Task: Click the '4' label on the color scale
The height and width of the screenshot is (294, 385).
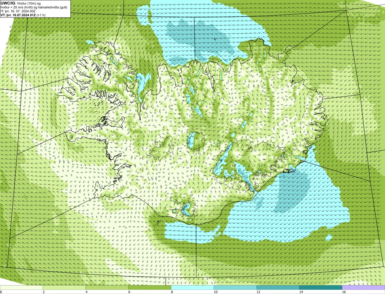Action: coord(86,292)
